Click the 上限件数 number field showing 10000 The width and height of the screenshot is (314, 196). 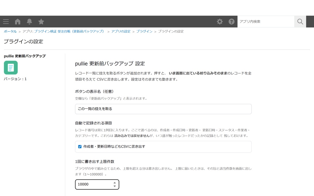pyautogui.click(x=97, y=184)
